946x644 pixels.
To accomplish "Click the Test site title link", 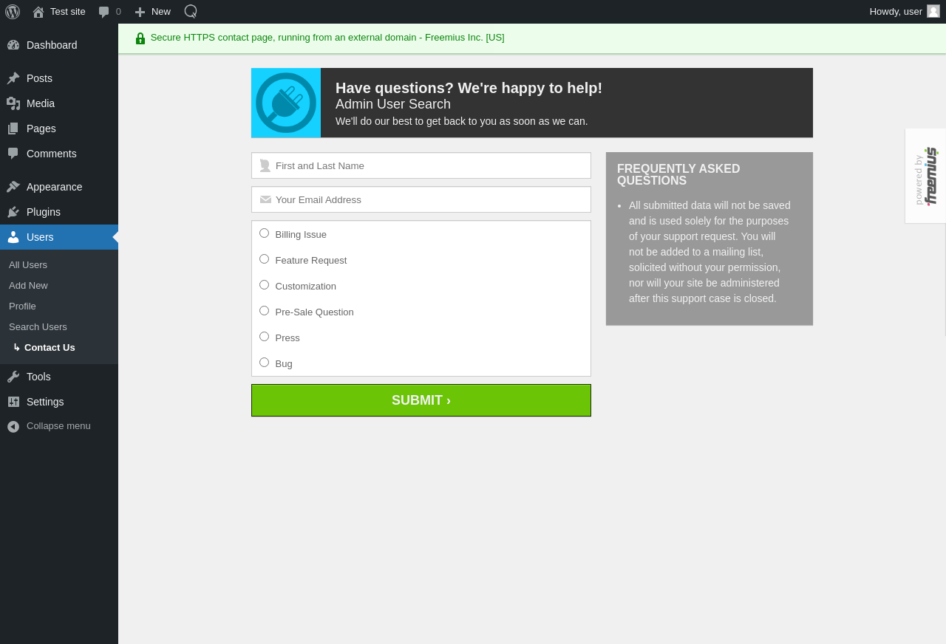I will pos(68,11).
